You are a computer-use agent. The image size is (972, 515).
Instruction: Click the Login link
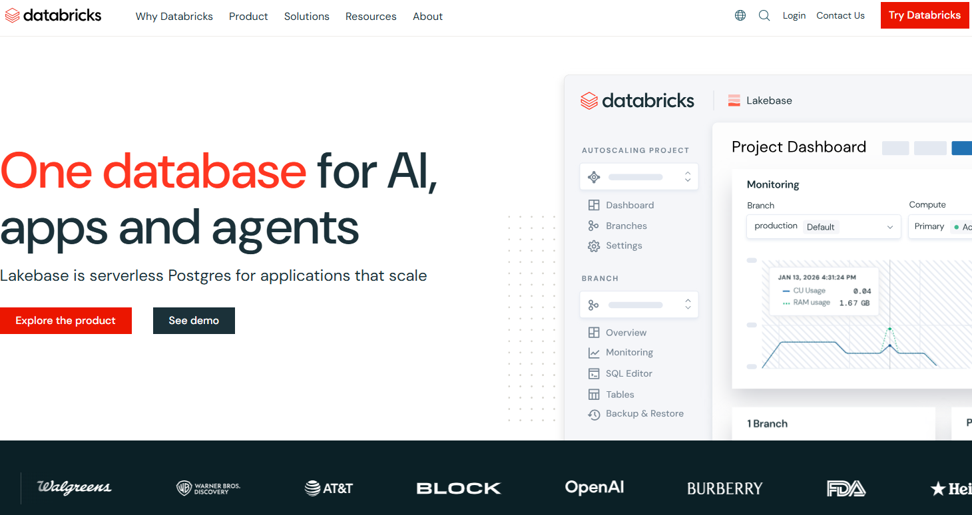794,15
